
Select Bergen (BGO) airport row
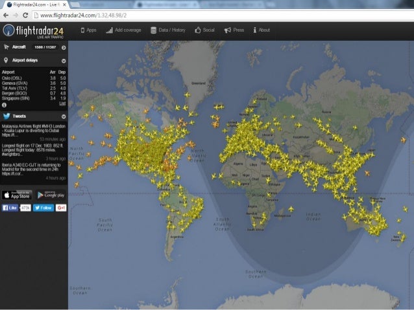coord(34,93)
